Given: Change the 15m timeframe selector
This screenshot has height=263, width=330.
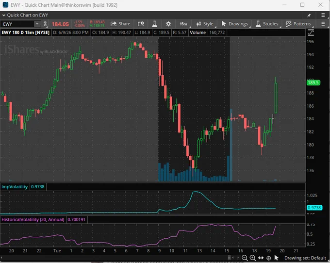Looking at the screenshot, I should 183,24.
